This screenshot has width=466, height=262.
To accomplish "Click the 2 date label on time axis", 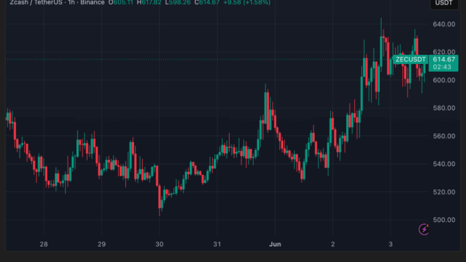I will point(333,244).
